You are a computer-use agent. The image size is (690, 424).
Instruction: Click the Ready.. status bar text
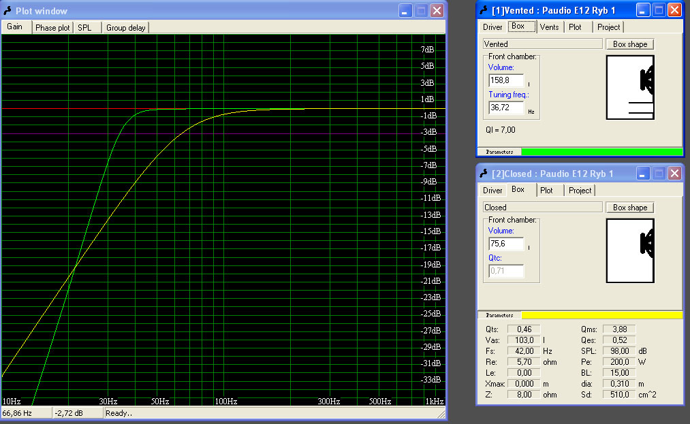[x=119, y=413]
